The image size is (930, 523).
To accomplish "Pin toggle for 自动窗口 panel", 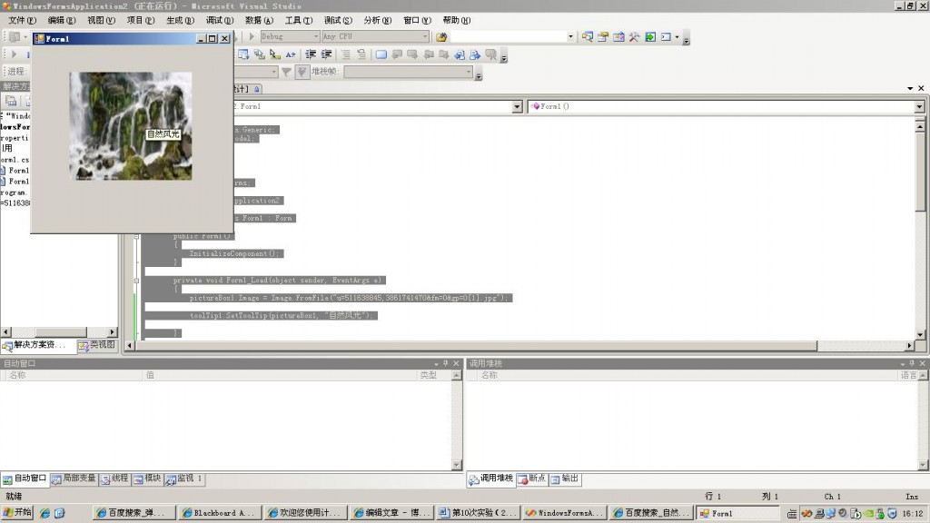I will point(446,363).
